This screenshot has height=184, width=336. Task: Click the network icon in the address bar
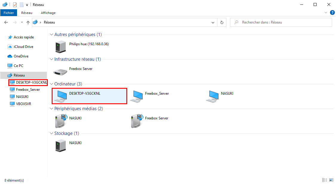point(35,22)
